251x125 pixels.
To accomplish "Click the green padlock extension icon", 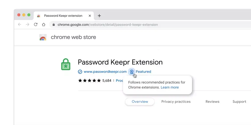I will [x=66, y=64].
